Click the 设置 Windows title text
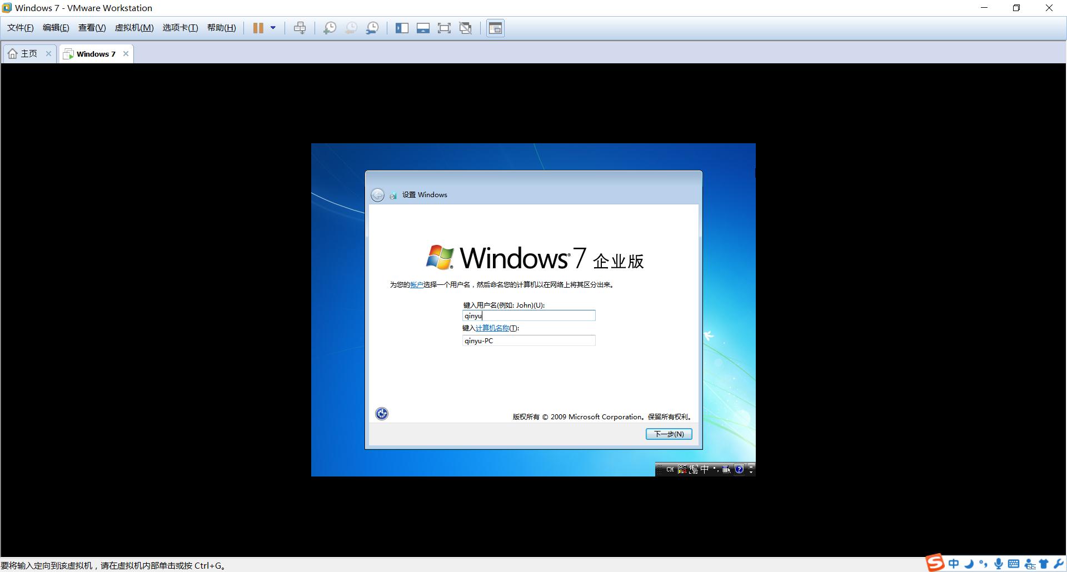1067x572 pixels. pos(425,195)
